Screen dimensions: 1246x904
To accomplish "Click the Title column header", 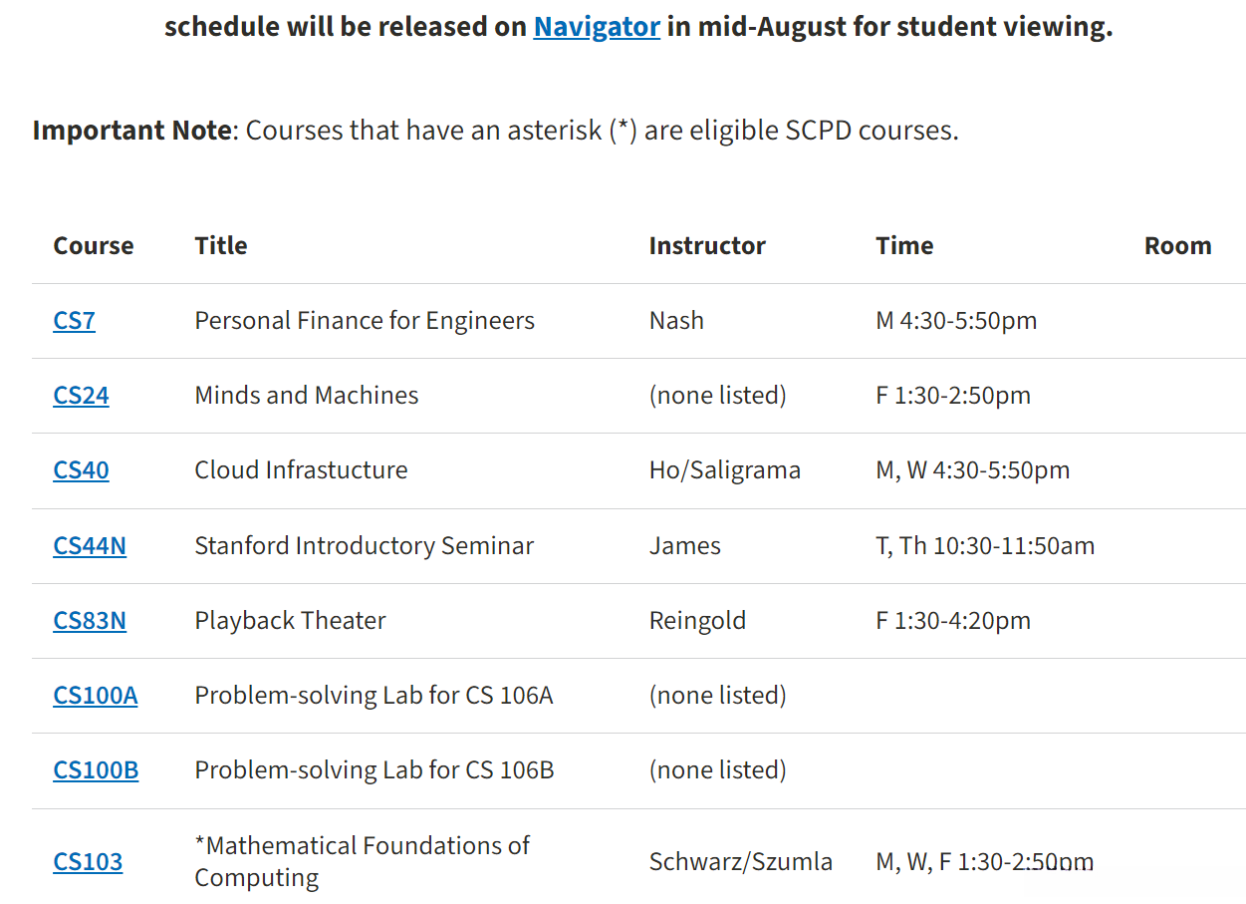I will tap(221, 246).
